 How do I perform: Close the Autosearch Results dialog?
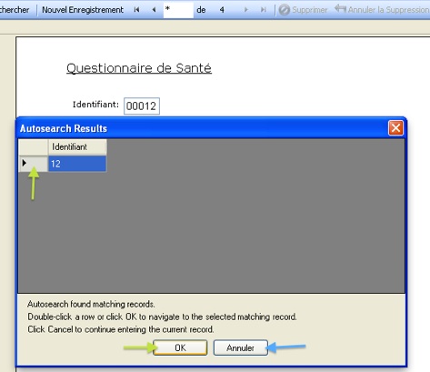click(395, 128)
